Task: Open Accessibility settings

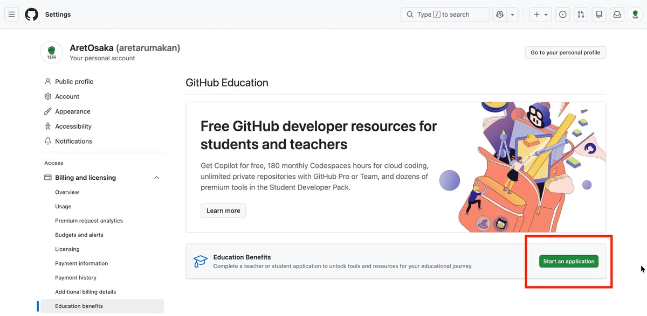Action: pyautogui.click(x=73, y=127)
